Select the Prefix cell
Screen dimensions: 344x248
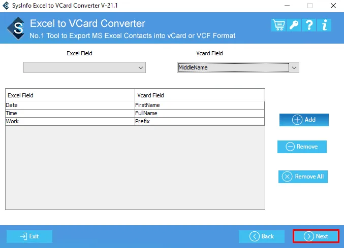point(200,121)
